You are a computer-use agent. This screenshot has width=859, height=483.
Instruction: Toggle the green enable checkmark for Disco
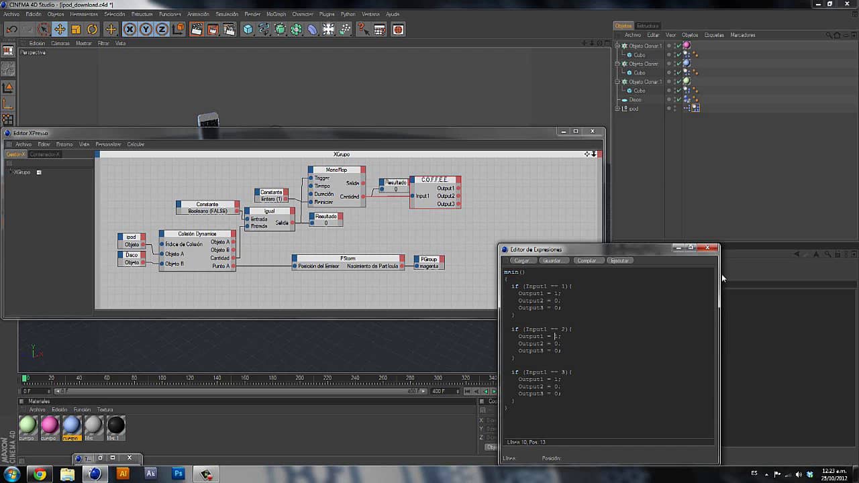[678, 100]
